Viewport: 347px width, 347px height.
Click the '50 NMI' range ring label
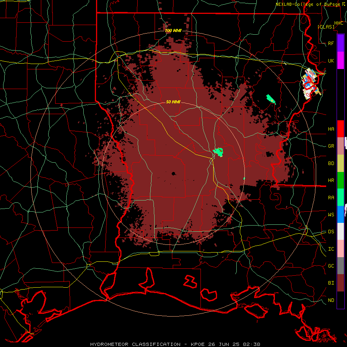pos(173,102)
